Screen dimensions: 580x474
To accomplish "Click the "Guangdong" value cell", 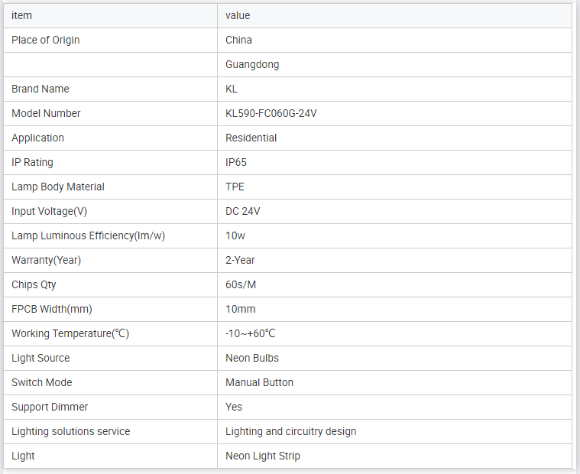I will click(x=252, y=64).
